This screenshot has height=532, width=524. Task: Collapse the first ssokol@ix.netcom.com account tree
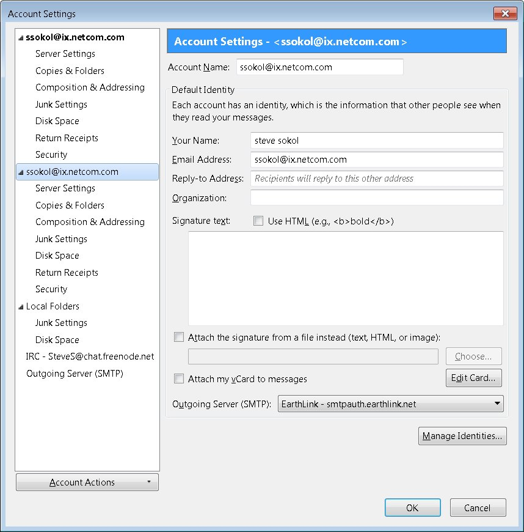point(21,38)
